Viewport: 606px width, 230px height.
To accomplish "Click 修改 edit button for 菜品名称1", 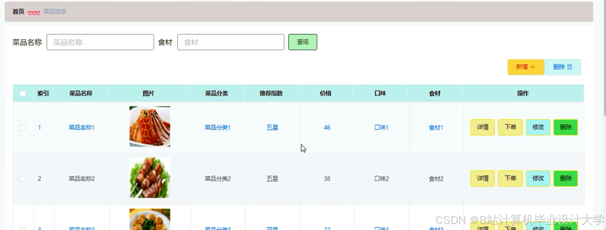I will coord(538,128).
